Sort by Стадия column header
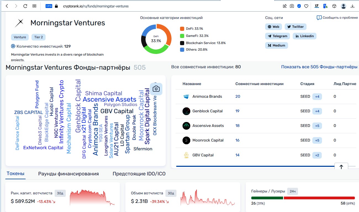 [307, 84]
